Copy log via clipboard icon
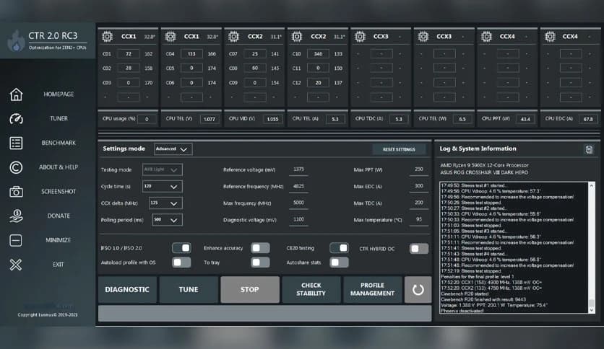Image resolution: width=604 pixels, height=349 pixels. coord(589,149)
